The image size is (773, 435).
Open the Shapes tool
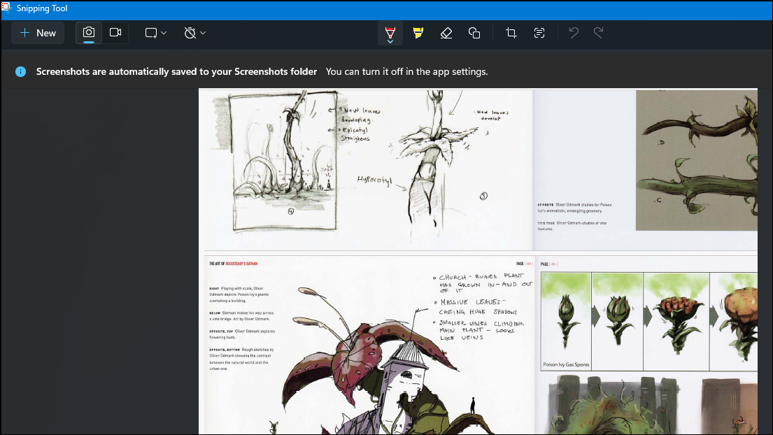click(x=474, y=33)
